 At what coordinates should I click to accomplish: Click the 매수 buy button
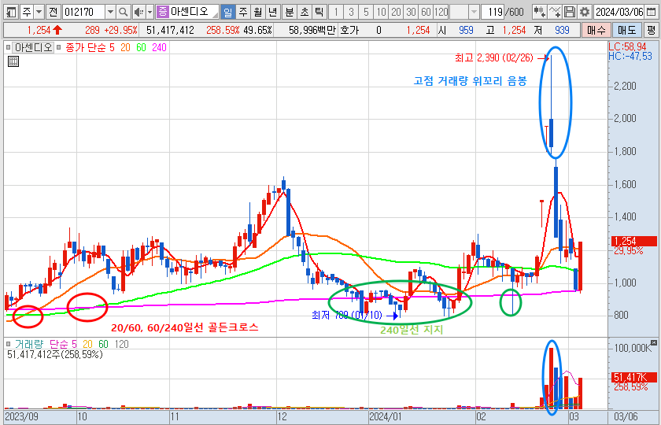coord(595,31)
